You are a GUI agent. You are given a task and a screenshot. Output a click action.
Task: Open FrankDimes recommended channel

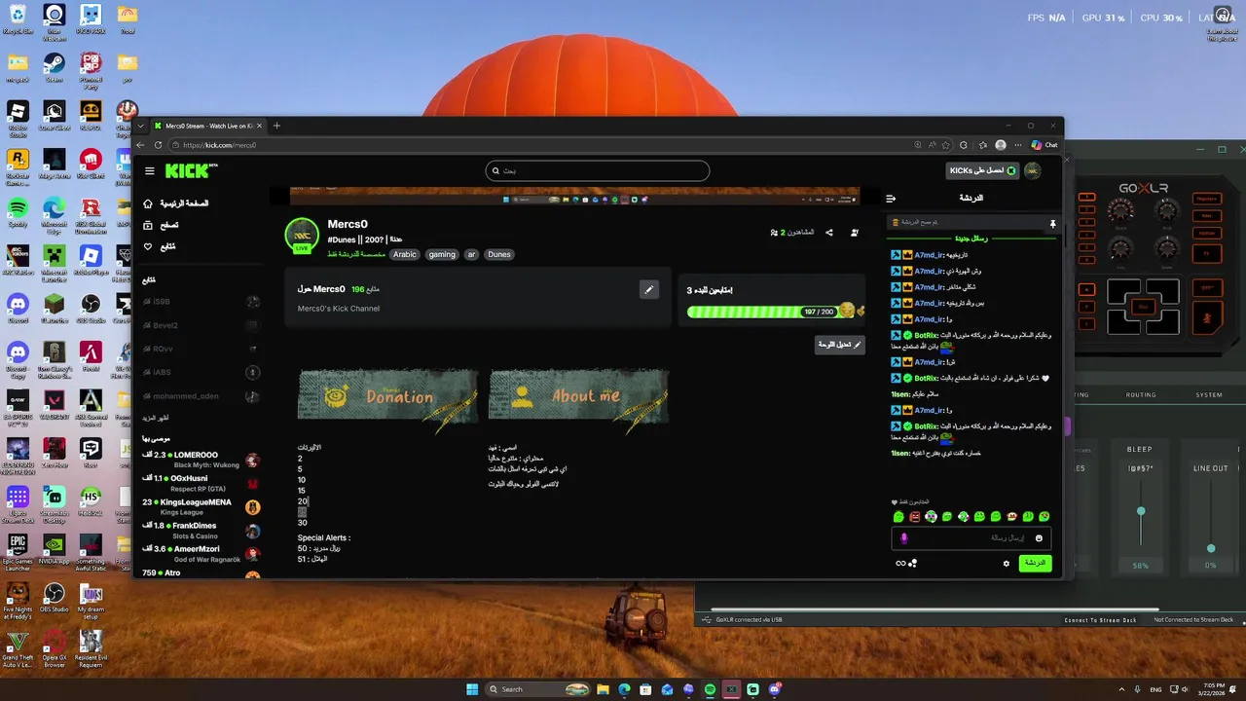[202, 531]
